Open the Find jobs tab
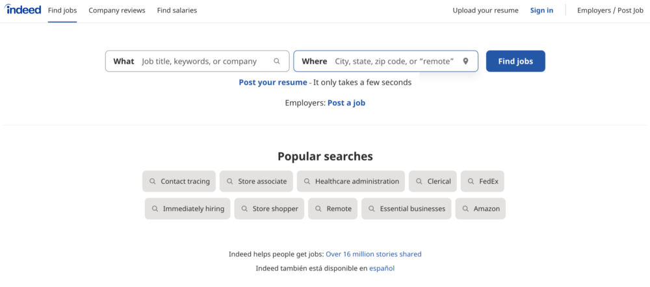Image resolution: width=650 pixels, height=287 pixels. click(62, 10)
